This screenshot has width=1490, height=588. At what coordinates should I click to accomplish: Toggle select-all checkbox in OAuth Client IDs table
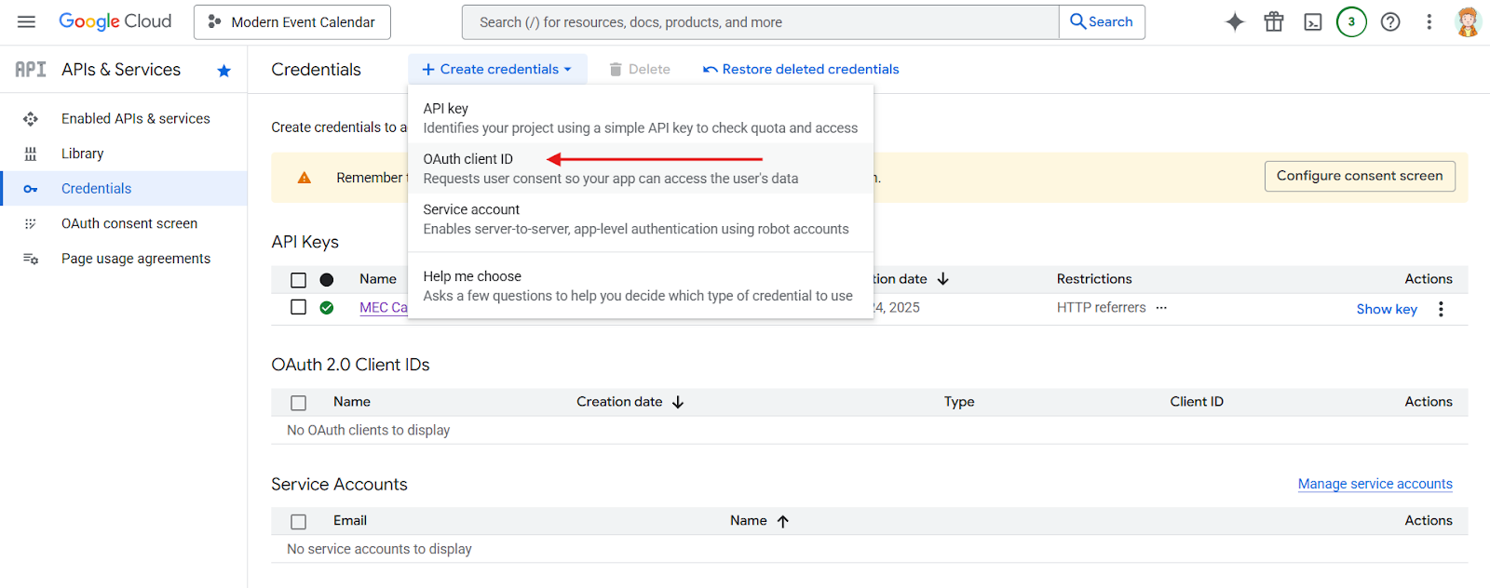pos(298,403)
